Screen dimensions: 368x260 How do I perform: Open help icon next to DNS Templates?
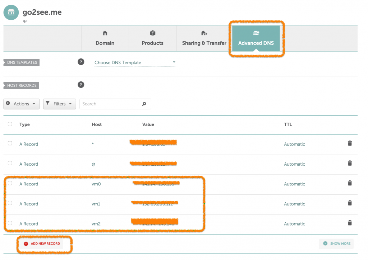coord(81,62)
